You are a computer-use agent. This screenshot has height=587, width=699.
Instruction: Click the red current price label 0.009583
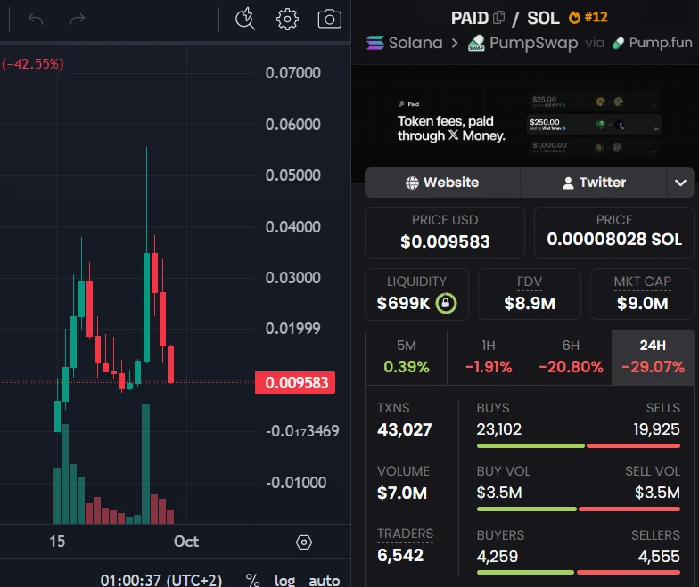point(295,383)
